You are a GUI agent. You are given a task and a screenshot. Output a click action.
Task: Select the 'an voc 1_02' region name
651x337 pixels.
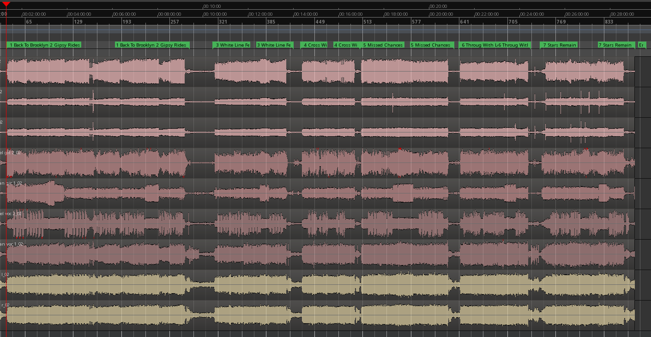tap(11, 244)
